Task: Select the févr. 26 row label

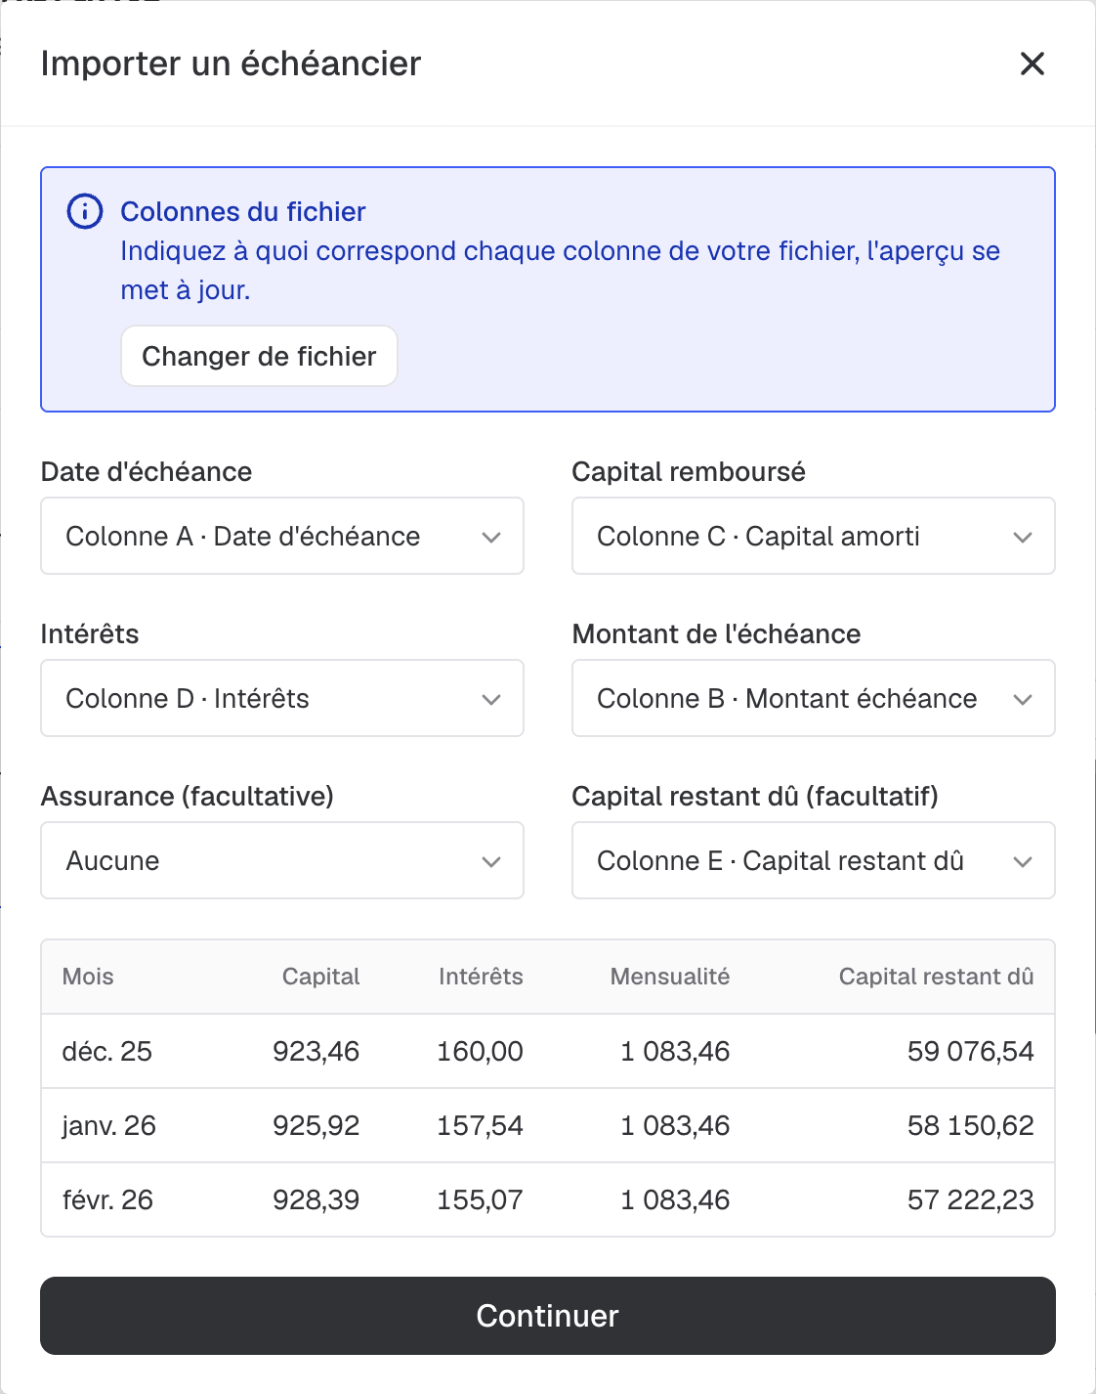Action: 107,1199
